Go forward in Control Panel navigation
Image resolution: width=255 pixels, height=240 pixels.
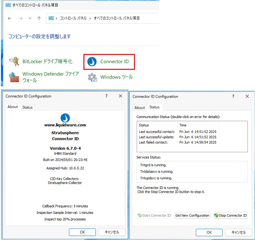[21, 18]
